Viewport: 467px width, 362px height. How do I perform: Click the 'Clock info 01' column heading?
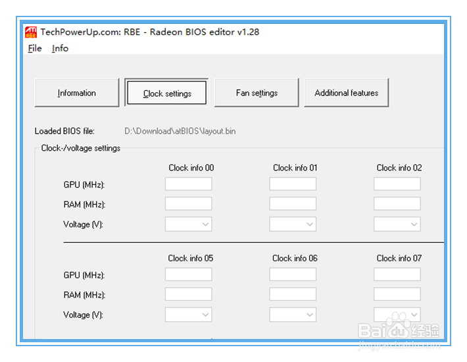(x=295, y=168)
